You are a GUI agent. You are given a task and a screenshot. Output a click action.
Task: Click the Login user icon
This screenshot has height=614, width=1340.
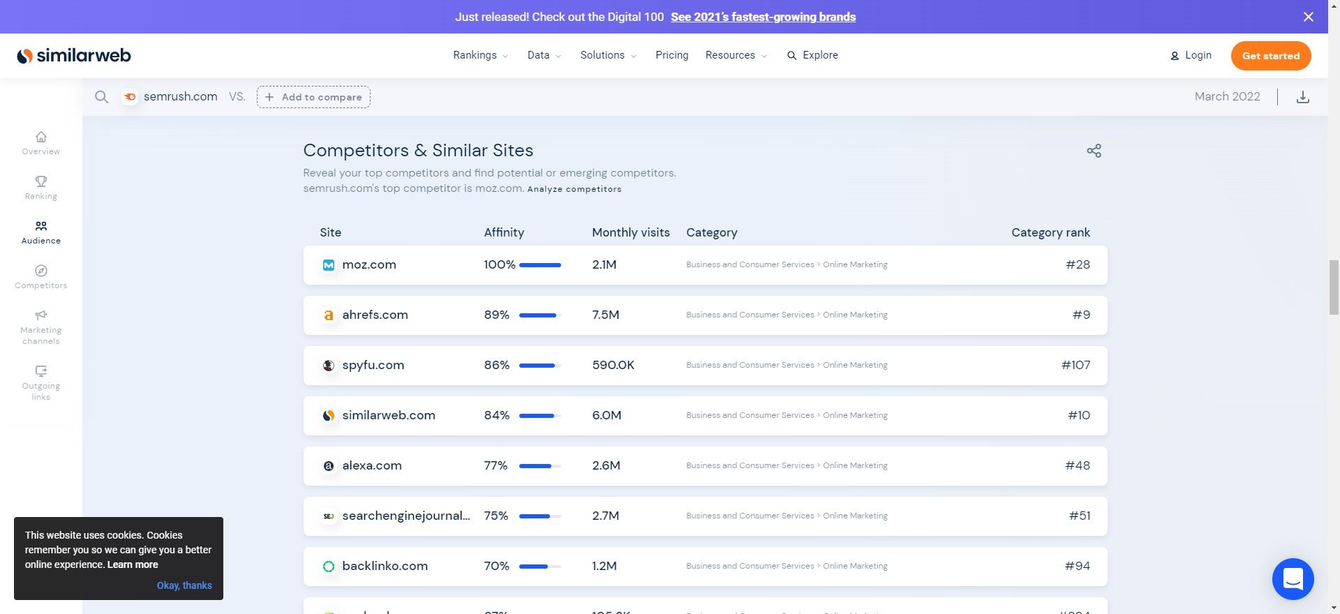click(1175, 56)
